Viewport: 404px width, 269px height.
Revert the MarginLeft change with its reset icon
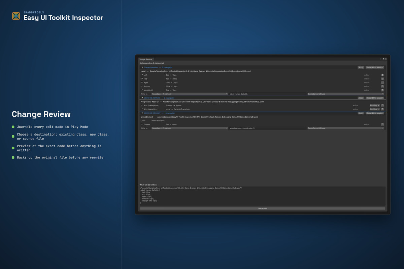coord(382,90)
